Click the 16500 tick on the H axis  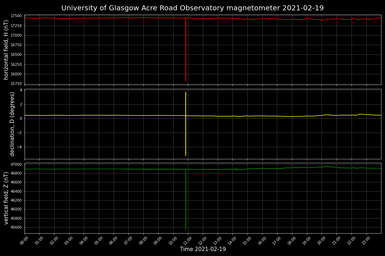point(16,55)
